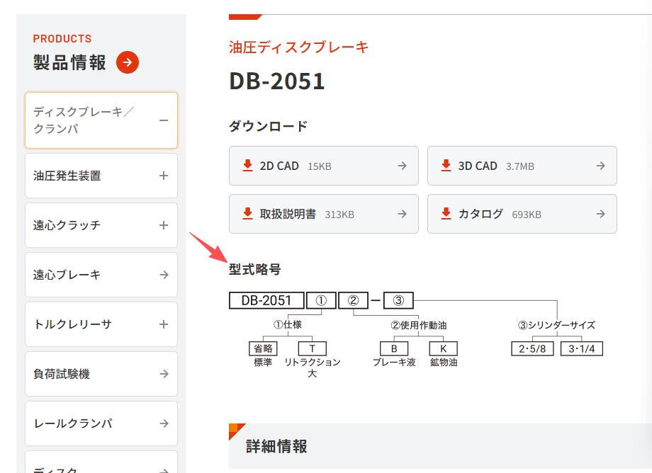The height and width of the screenshot is (473, 652).
Task: Click the arrow icon on 遠心ブレーキ item
Action: (166, 275)
